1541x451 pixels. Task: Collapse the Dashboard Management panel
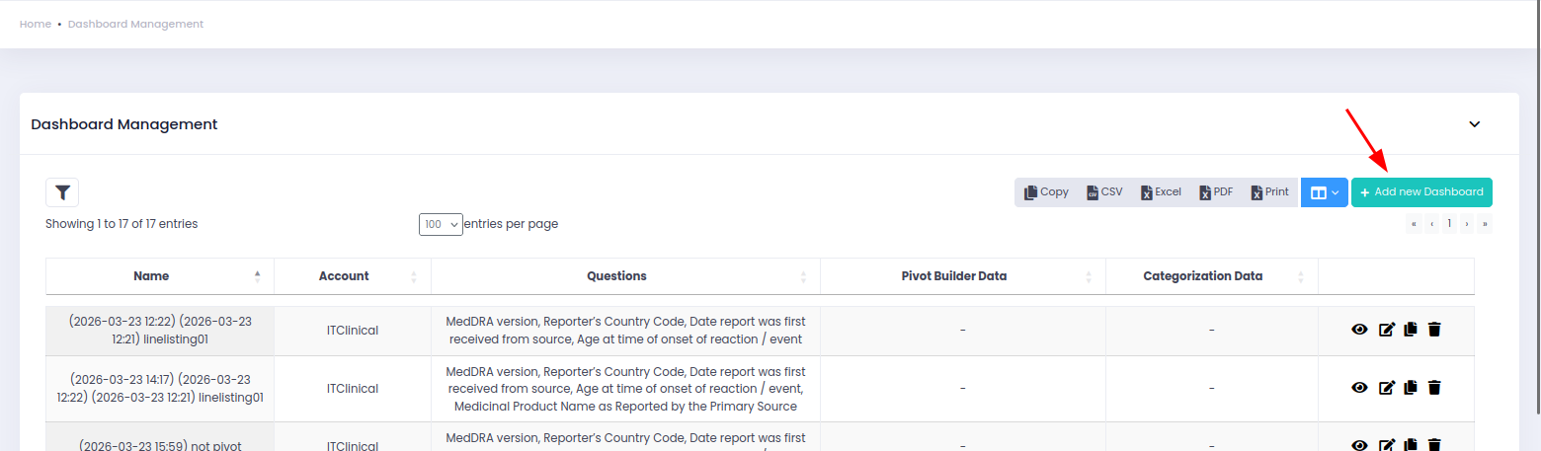[1475, 124]
